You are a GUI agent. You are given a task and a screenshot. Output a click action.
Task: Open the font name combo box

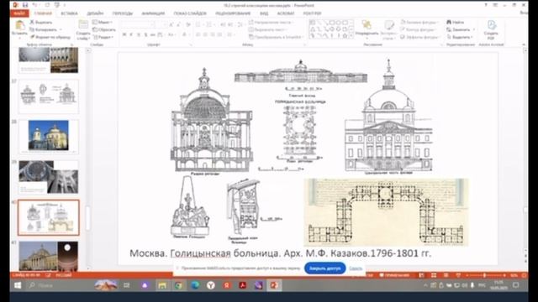point(138,24)
